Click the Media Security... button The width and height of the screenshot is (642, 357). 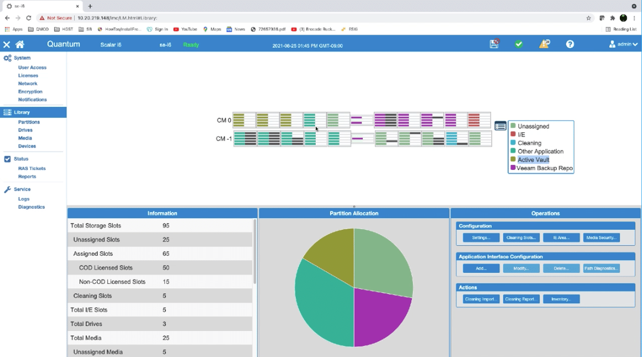click(x=602, y=238)
